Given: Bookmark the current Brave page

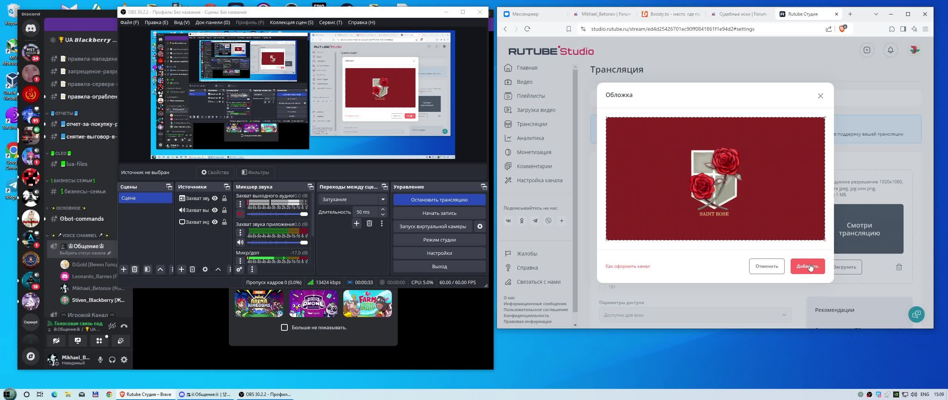Looking at the screenshot, I should click(569, 29).
